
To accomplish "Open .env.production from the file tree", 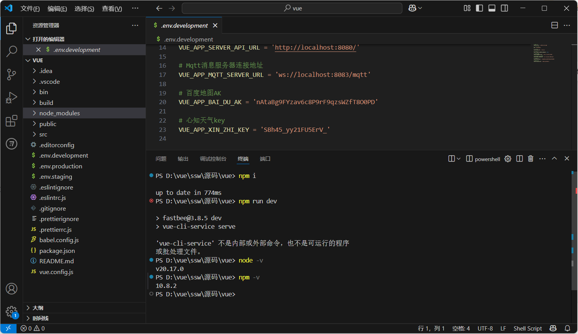I will pos(84,166).
